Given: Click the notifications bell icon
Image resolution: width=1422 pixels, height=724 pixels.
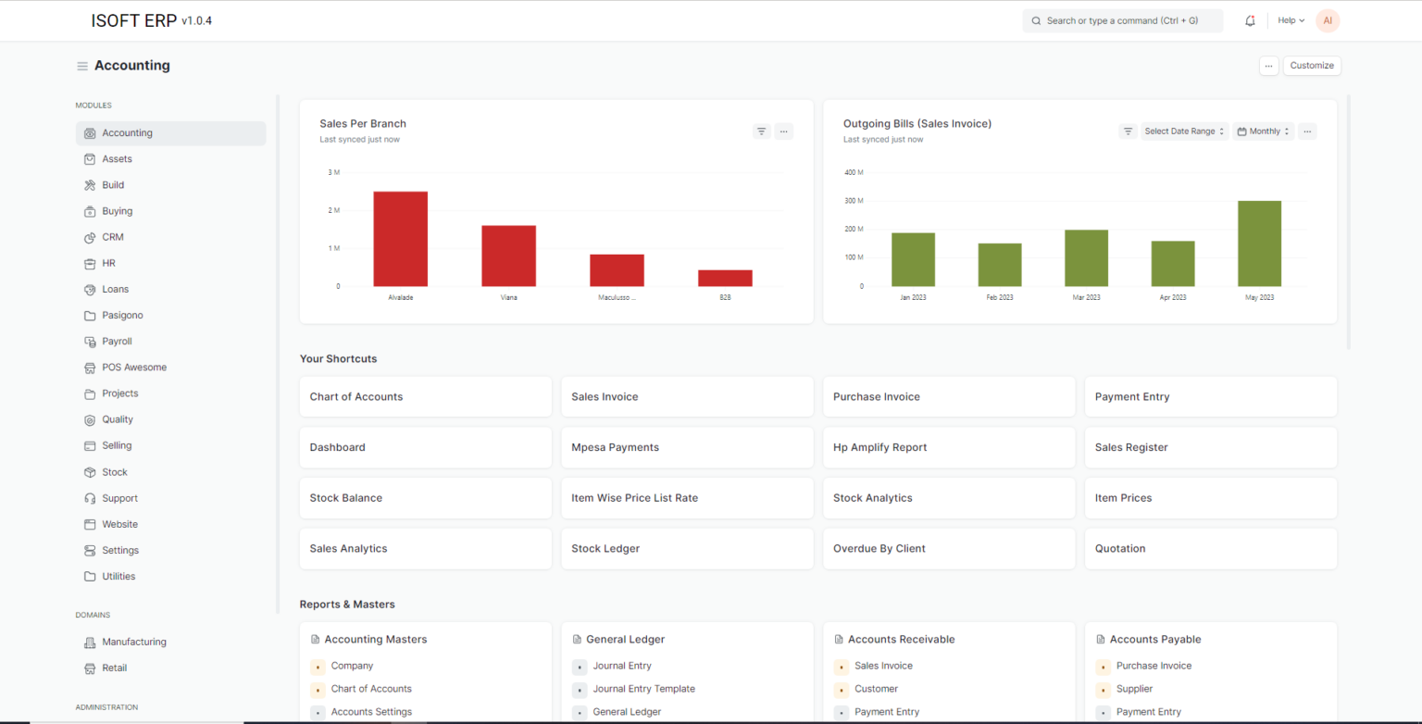Looking at the screenshot, I should click(1251, 20).
